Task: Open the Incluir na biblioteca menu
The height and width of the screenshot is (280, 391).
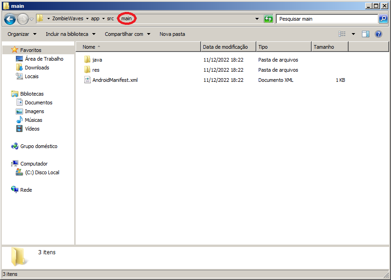Action: tap(70, 34)
